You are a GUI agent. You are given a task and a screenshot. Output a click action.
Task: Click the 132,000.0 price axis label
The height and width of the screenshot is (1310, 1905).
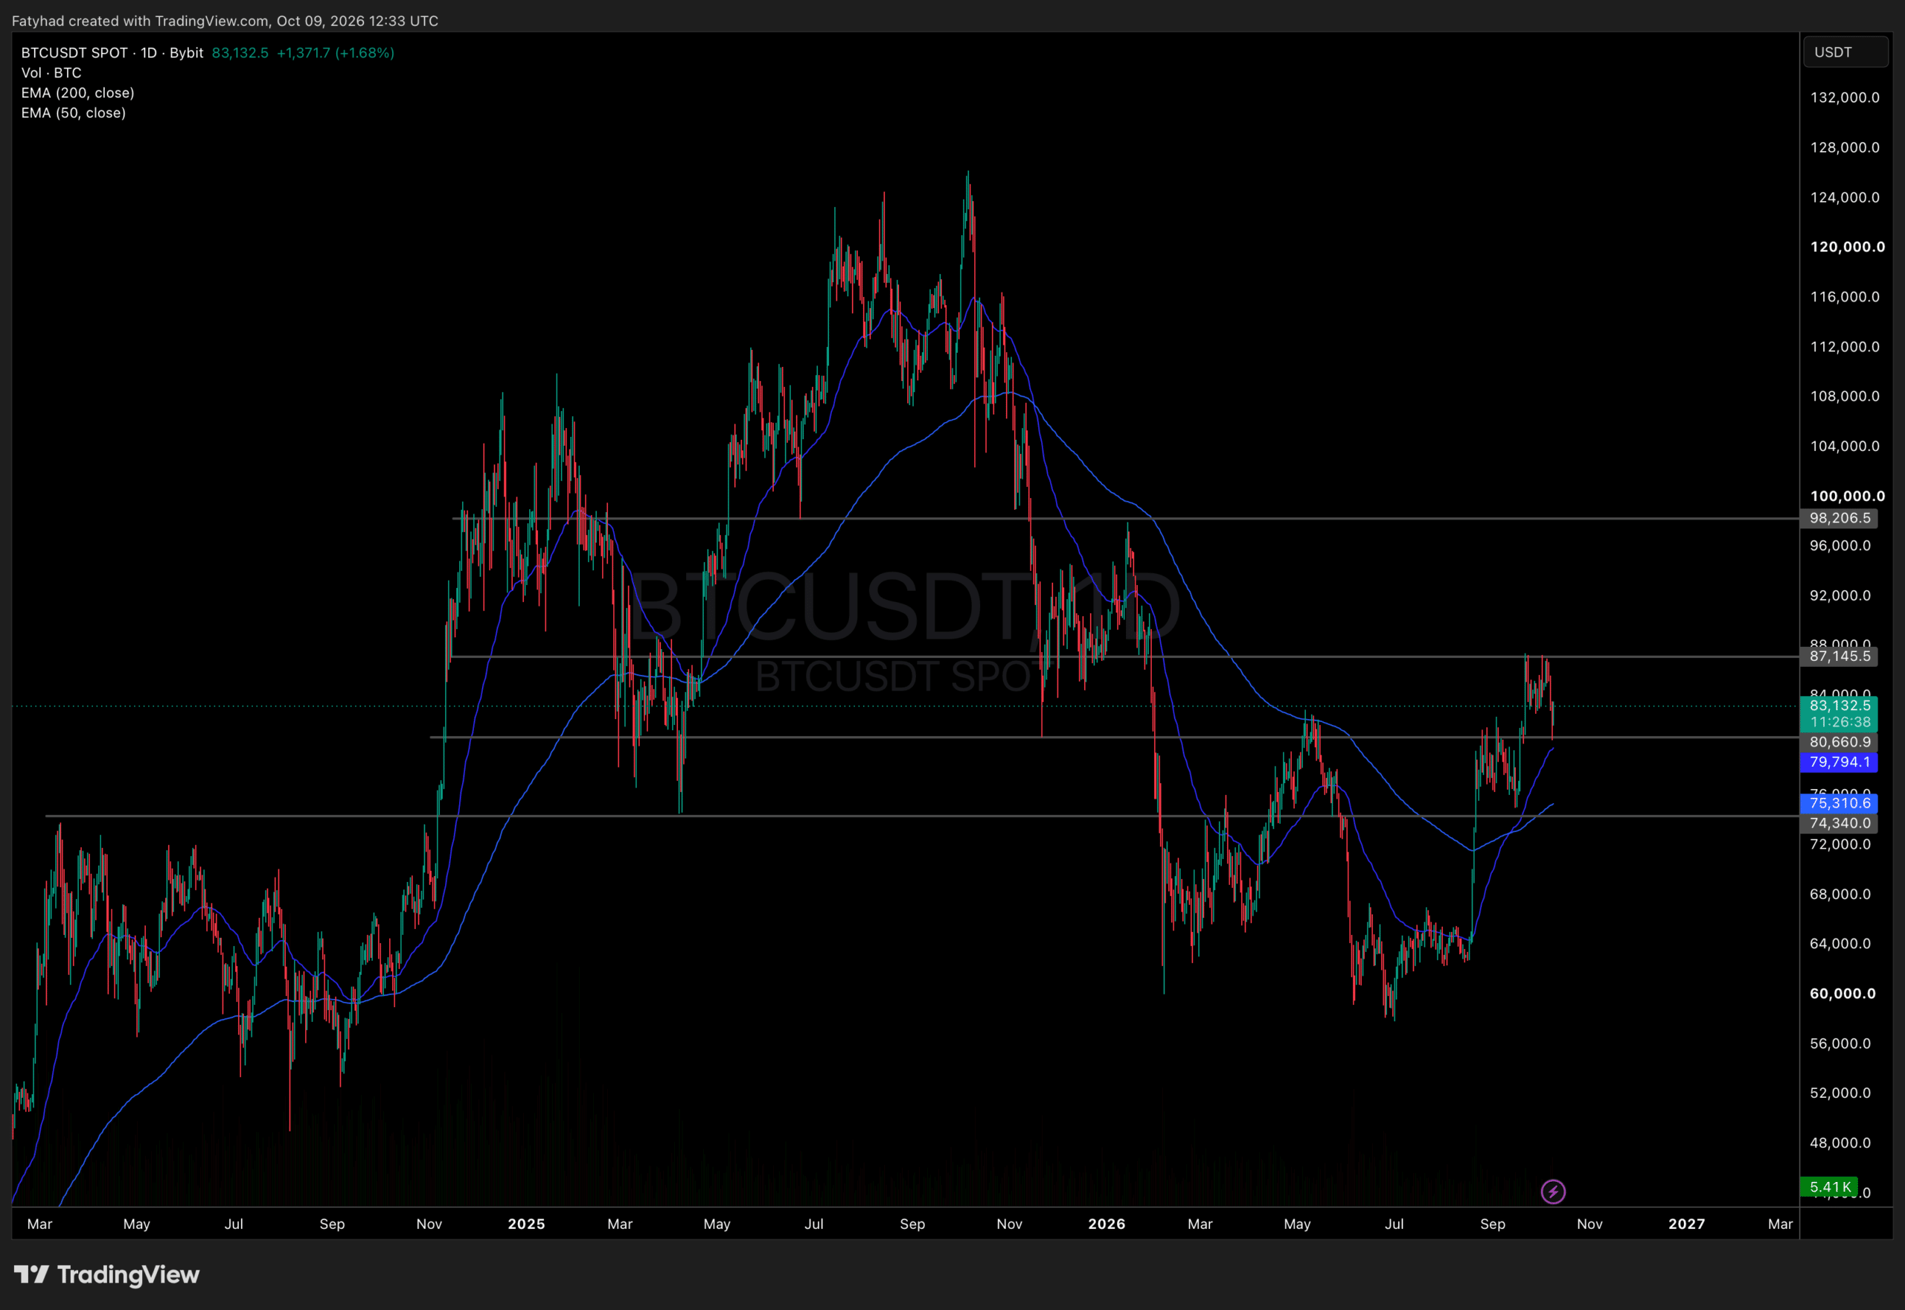[x=1844, y=98]
